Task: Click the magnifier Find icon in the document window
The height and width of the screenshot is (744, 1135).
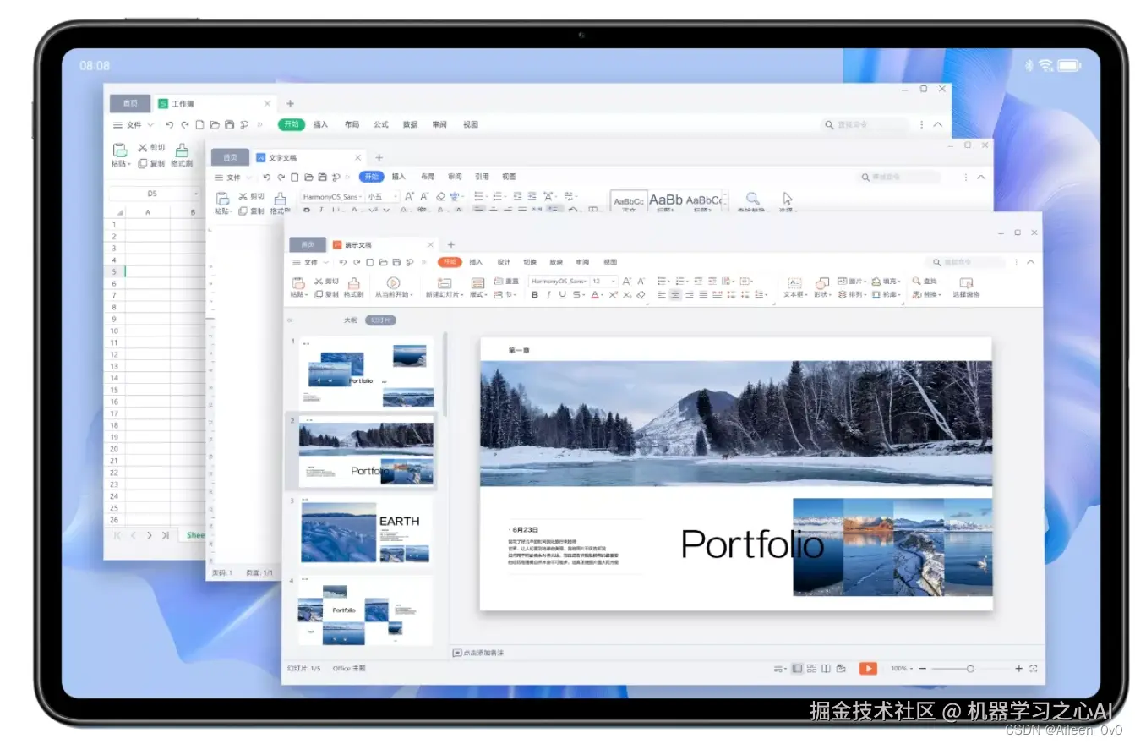Action: pyautogui.click(x=752, y=199)
